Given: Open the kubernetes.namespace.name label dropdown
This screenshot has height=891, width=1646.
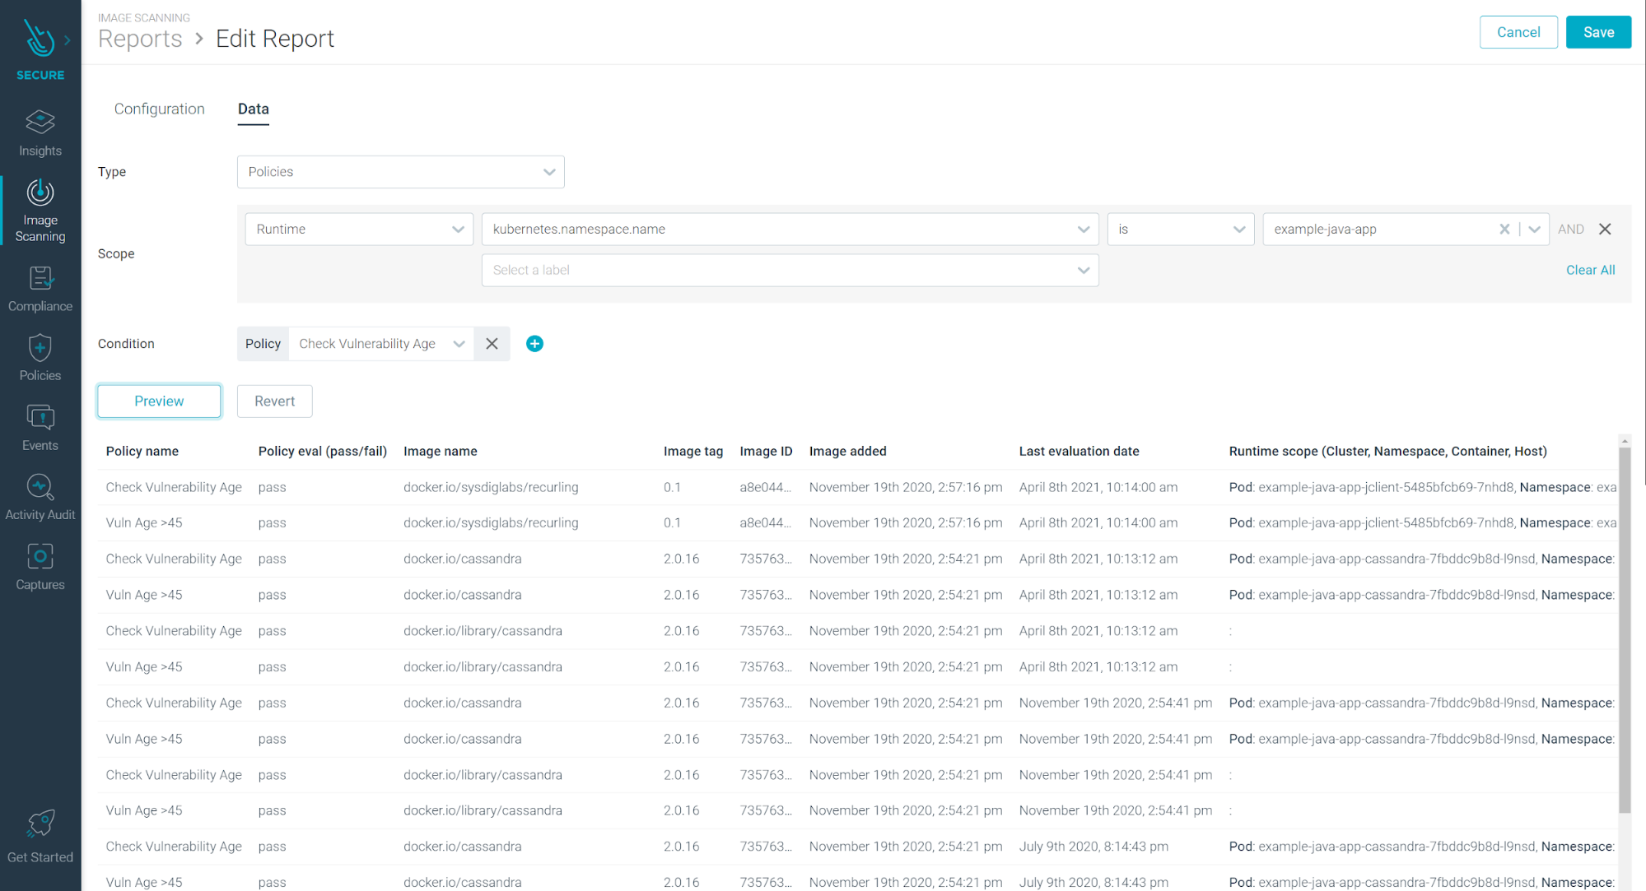Looking at the screenshot, I should (790, 230).
